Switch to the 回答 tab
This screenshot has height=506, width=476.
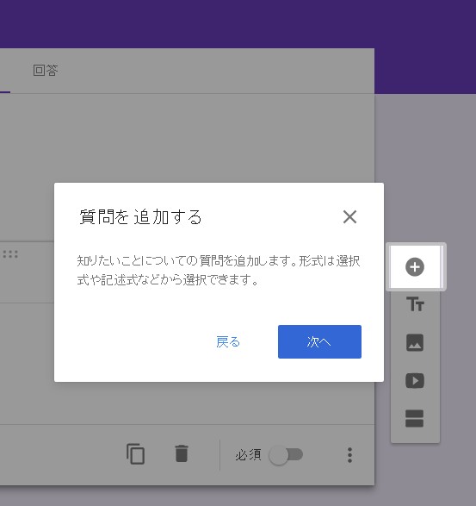45,70
